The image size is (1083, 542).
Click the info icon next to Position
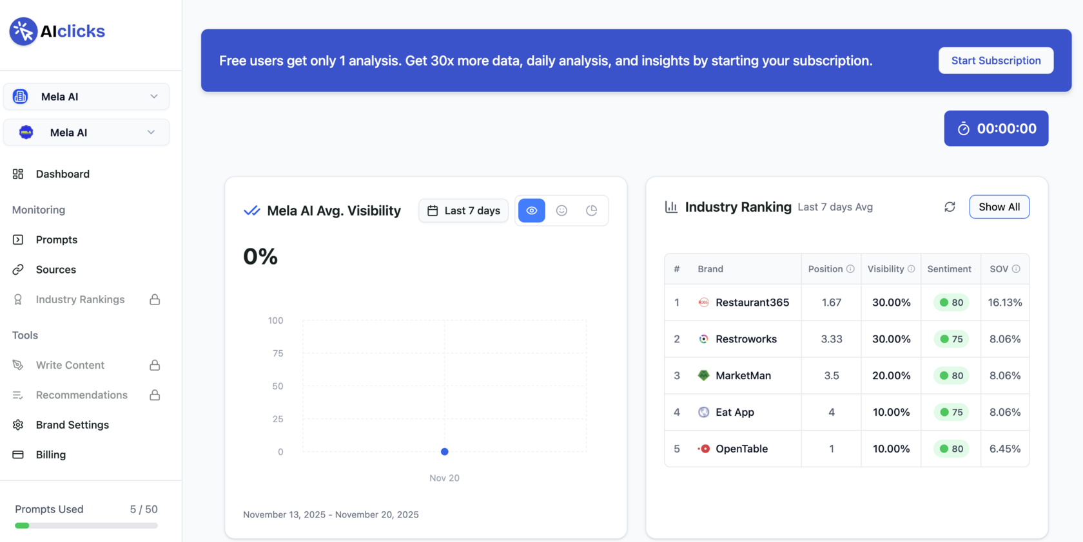click(850, 269)
